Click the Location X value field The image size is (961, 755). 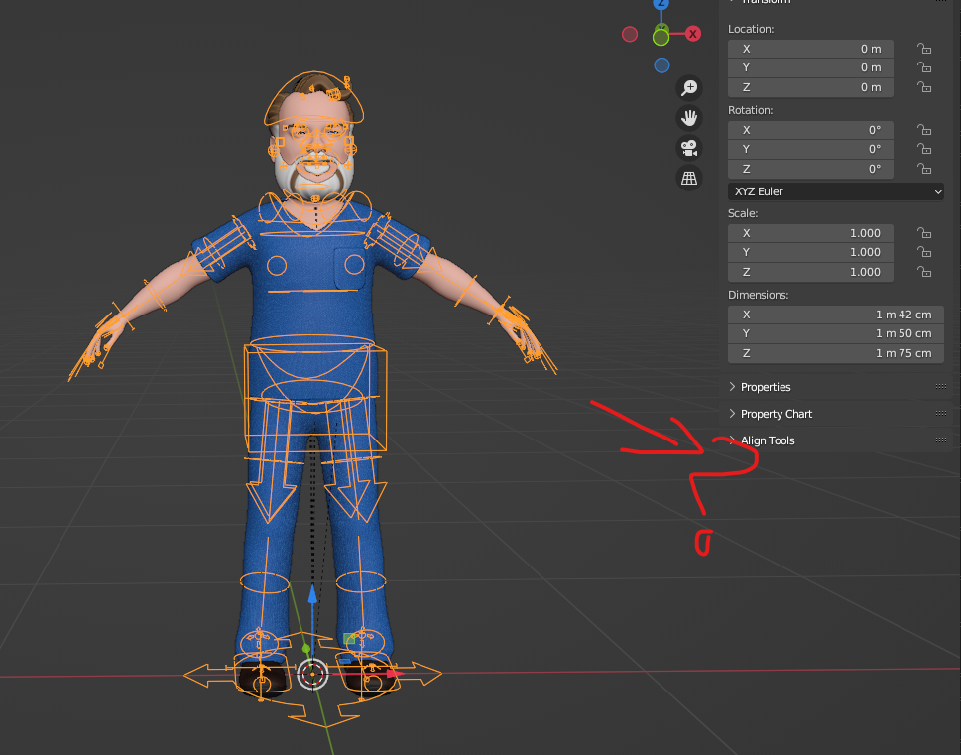tap(810, 49)
